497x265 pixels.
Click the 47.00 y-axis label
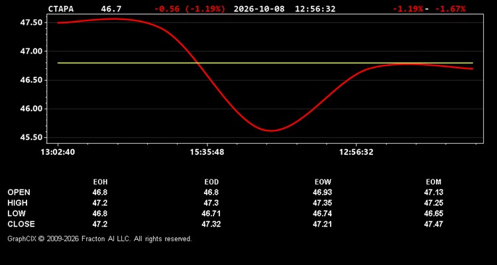[31, 52]
